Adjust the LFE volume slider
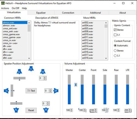137x119 pixels. pyautogui.click(x=128, y=89)
